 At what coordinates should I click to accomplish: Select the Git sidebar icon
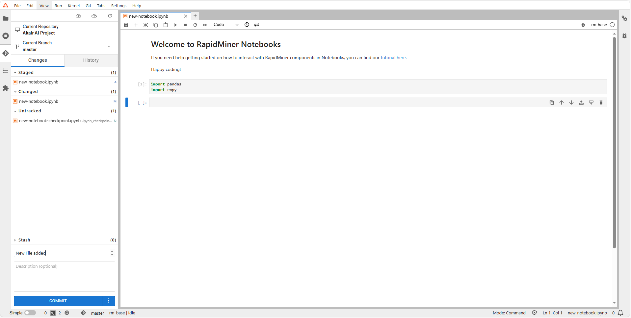pos(6,53)
